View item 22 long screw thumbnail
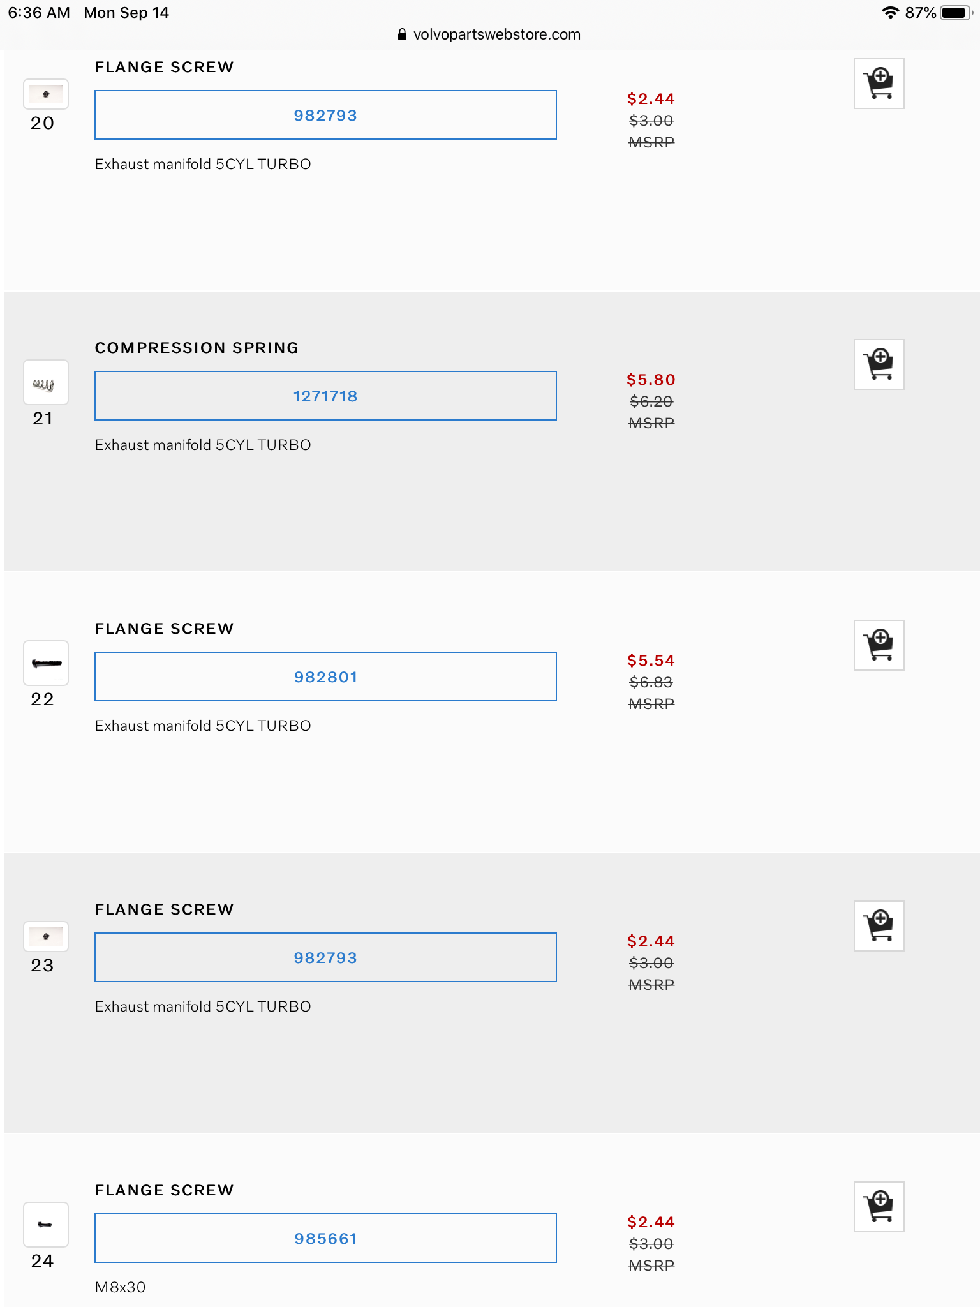Viewport: 980px width, 1307px height. [46, 664]
